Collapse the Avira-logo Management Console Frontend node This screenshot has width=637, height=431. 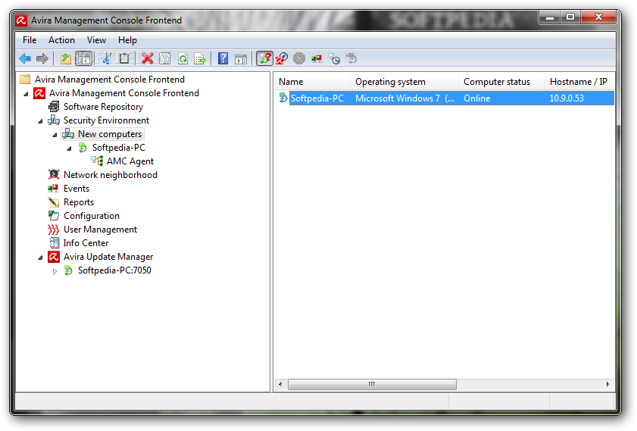[26, 94]
